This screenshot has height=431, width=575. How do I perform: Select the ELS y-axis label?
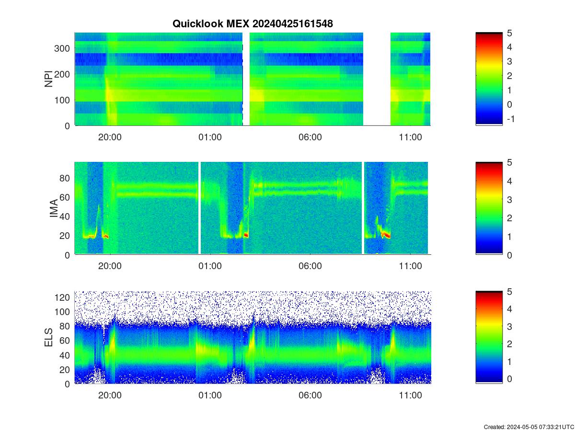(48, 338)
